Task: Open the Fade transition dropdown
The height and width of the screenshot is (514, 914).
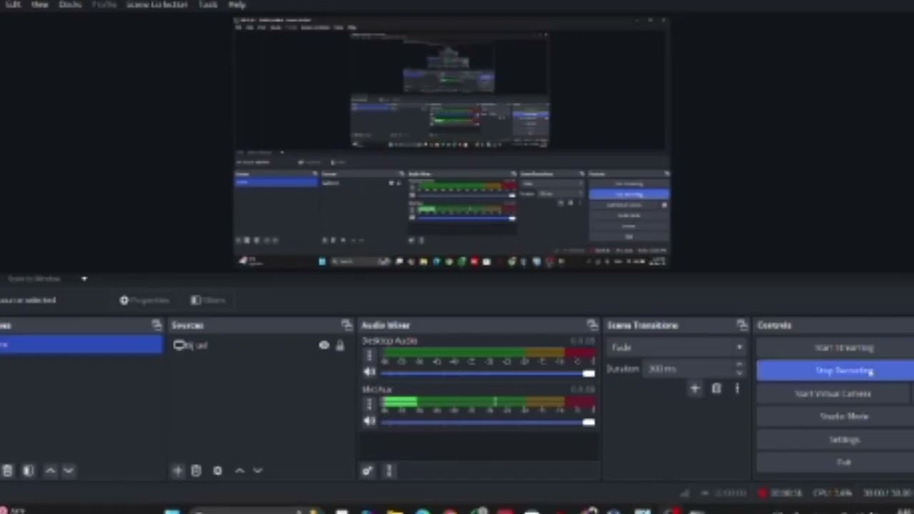Action: (x=676, y=347)
